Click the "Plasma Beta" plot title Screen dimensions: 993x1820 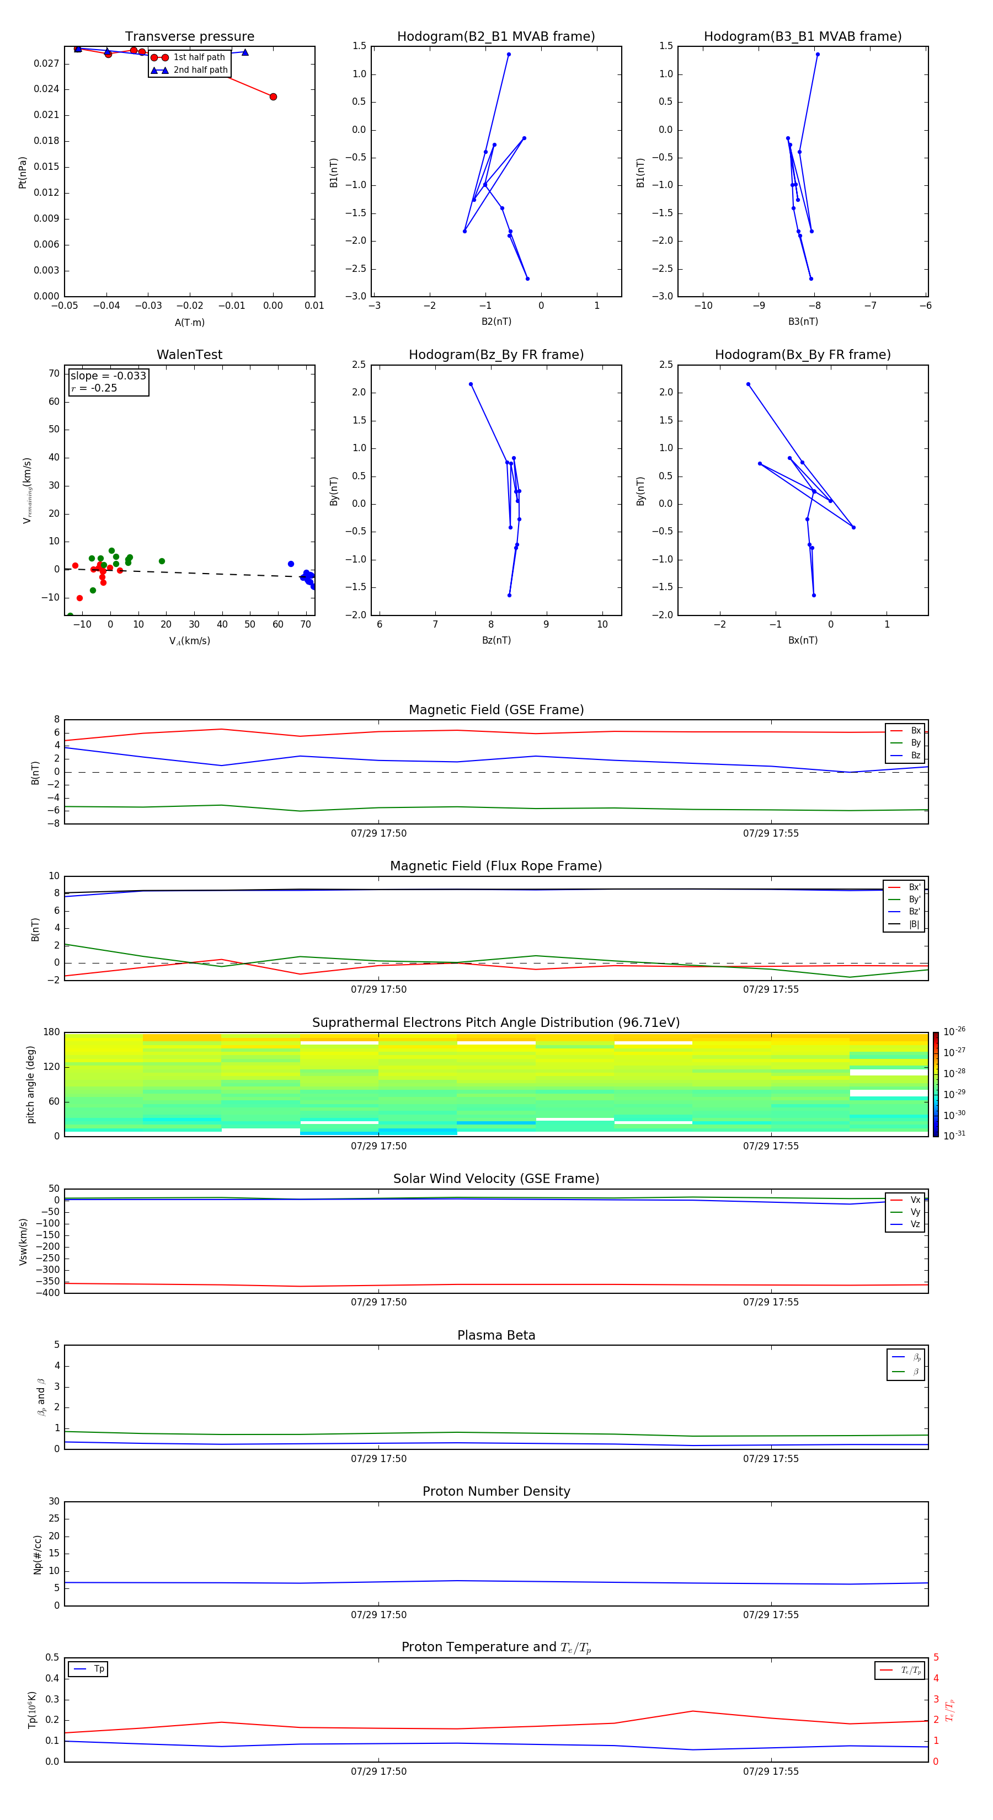(496, 1335)
